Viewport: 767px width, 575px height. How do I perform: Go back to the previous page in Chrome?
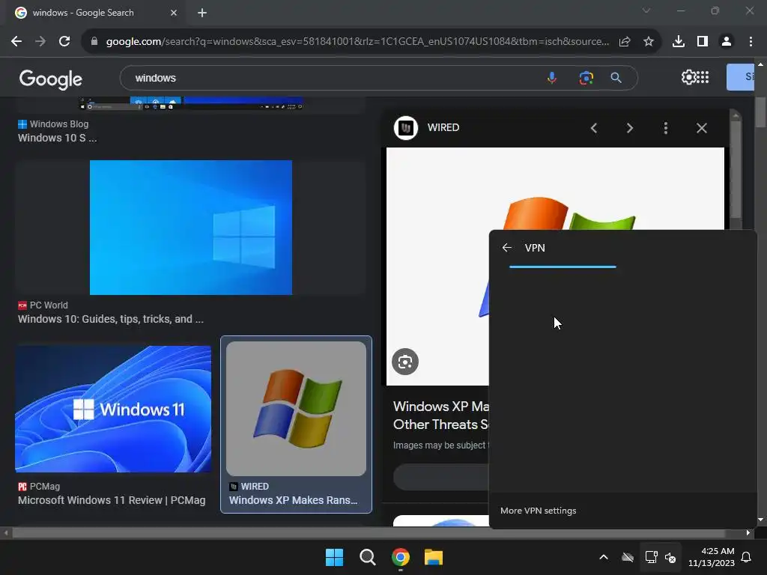pos(16,42)
